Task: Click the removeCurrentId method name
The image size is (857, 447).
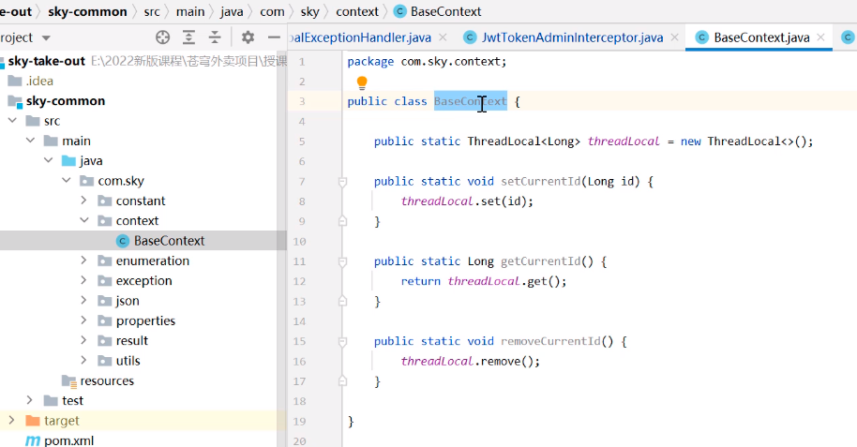Action: click(551, 341)
